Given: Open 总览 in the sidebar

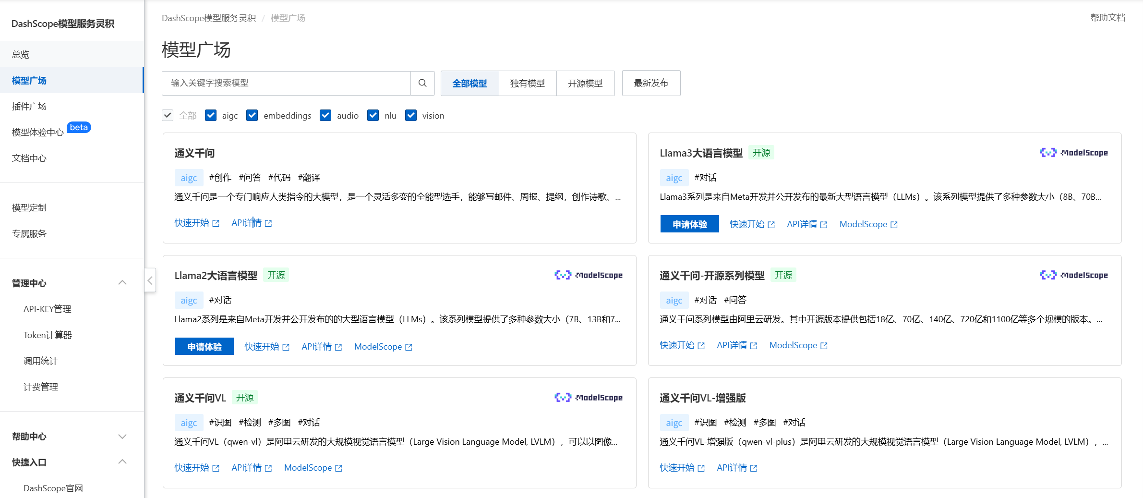Looking at the screenshot, I should coord(72,54).
